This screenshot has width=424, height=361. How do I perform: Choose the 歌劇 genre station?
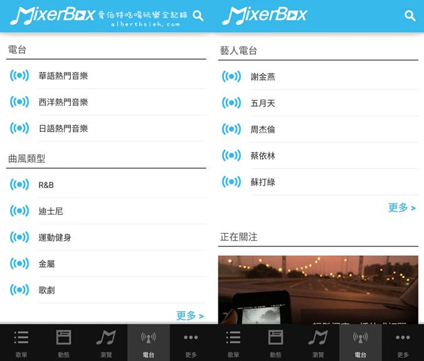click(x=106, y=290)
